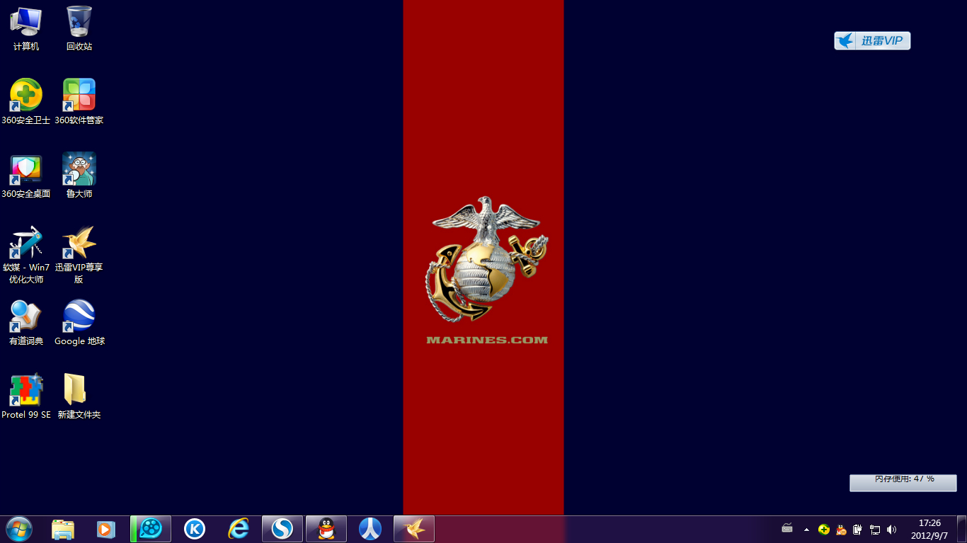Switch to the Thunder hummingbird taskbar button
The width and height of the screenshot is (967, 543).
click(414, 529)
